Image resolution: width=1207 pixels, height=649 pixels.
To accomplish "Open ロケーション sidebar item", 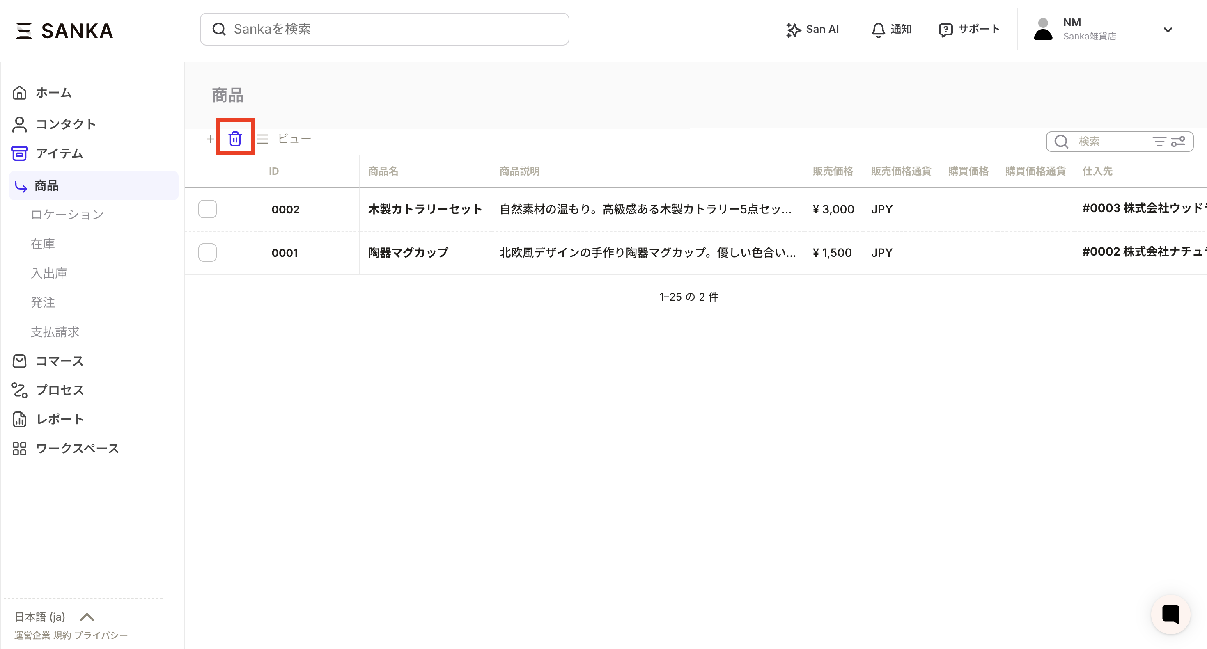I will 67,215.
